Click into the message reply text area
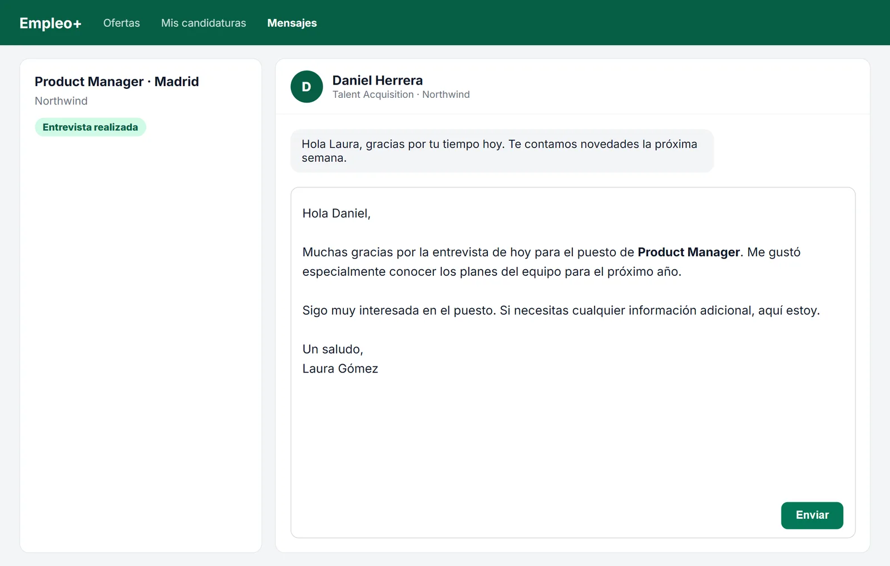The height and width of the screenshot is (566, 890). [x=572, y=363]
